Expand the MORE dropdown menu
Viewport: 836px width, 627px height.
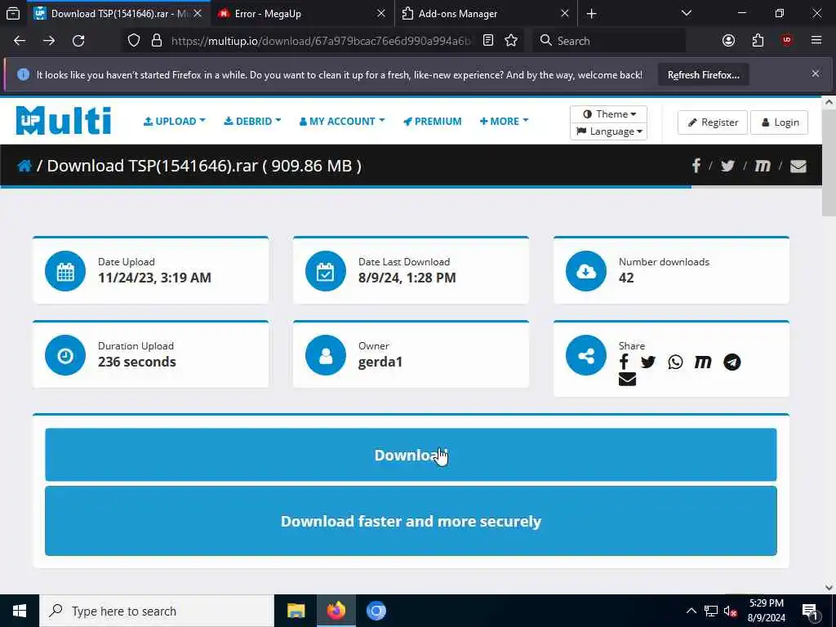(504, 121)
